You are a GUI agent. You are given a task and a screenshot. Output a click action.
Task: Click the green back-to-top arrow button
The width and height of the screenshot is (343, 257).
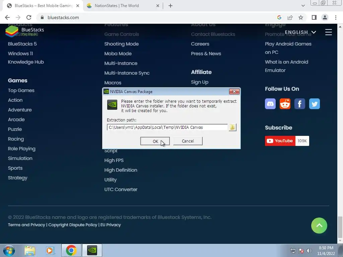[x=319, y=226]
